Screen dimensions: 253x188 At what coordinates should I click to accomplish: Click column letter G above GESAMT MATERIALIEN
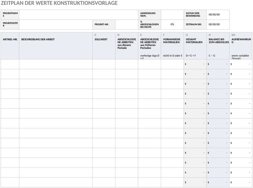point(187,35)
